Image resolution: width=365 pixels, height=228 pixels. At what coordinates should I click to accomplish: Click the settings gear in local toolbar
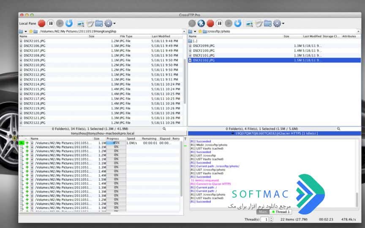pos(108,23)
